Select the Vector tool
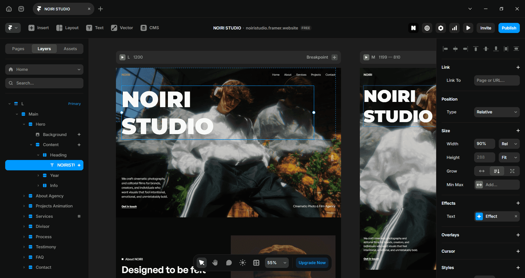Screen dimensions: 525x278 pos(122,28)
